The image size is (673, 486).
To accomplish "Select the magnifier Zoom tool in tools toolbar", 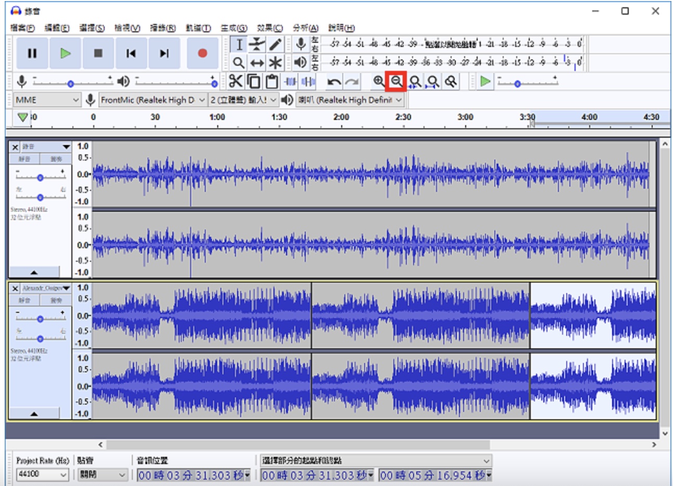I will [x=239, y=63].
